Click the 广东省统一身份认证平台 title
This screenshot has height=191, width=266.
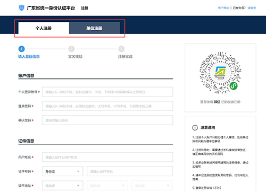pyautogui.click(x=51, y=8)
